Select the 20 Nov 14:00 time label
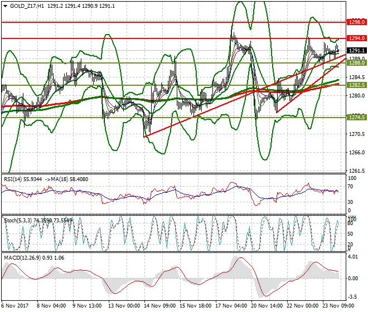Viewport: 368px width, 312px height. tap(266, 306)
